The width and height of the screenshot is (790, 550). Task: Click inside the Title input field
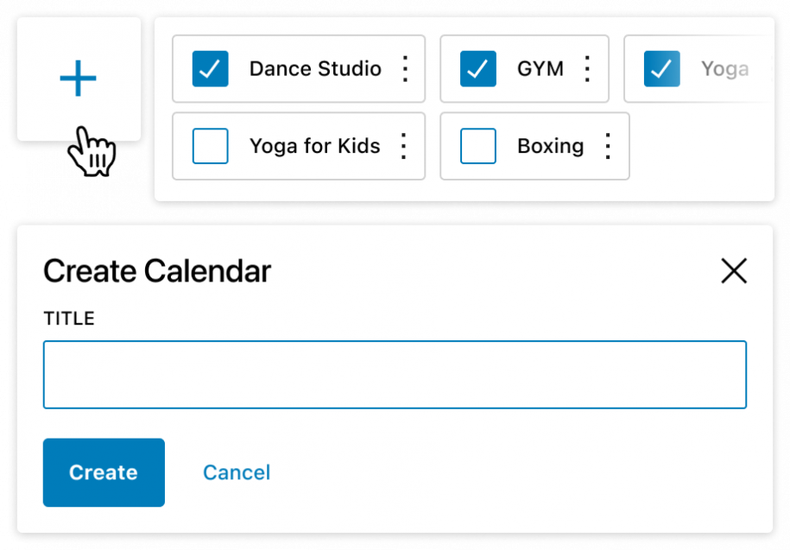395,374
